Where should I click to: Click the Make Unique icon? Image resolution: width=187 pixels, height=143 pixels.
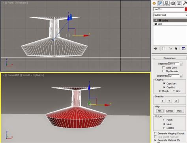coord(170,49)
